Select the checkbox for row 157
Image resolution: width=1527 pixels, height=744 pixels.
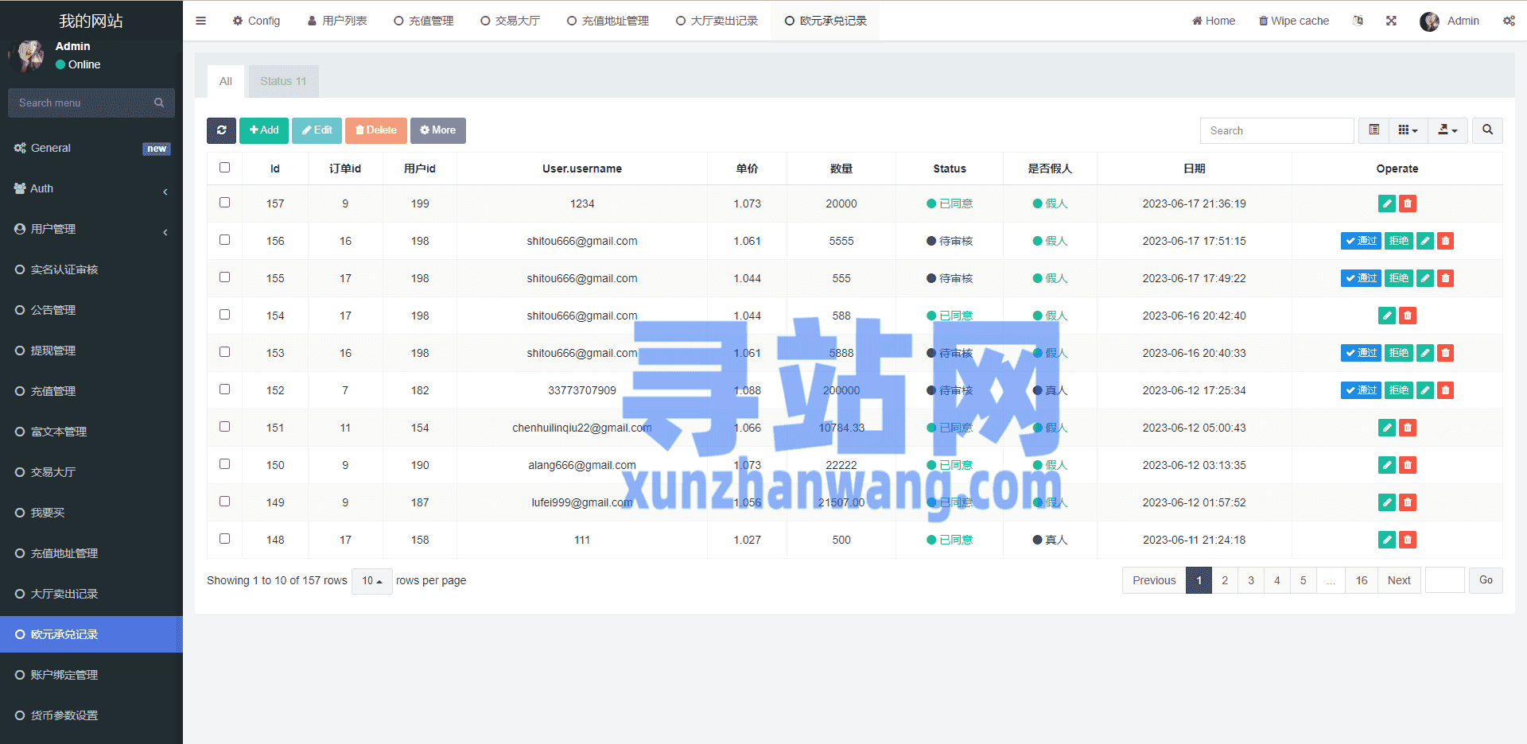[224, 203]
